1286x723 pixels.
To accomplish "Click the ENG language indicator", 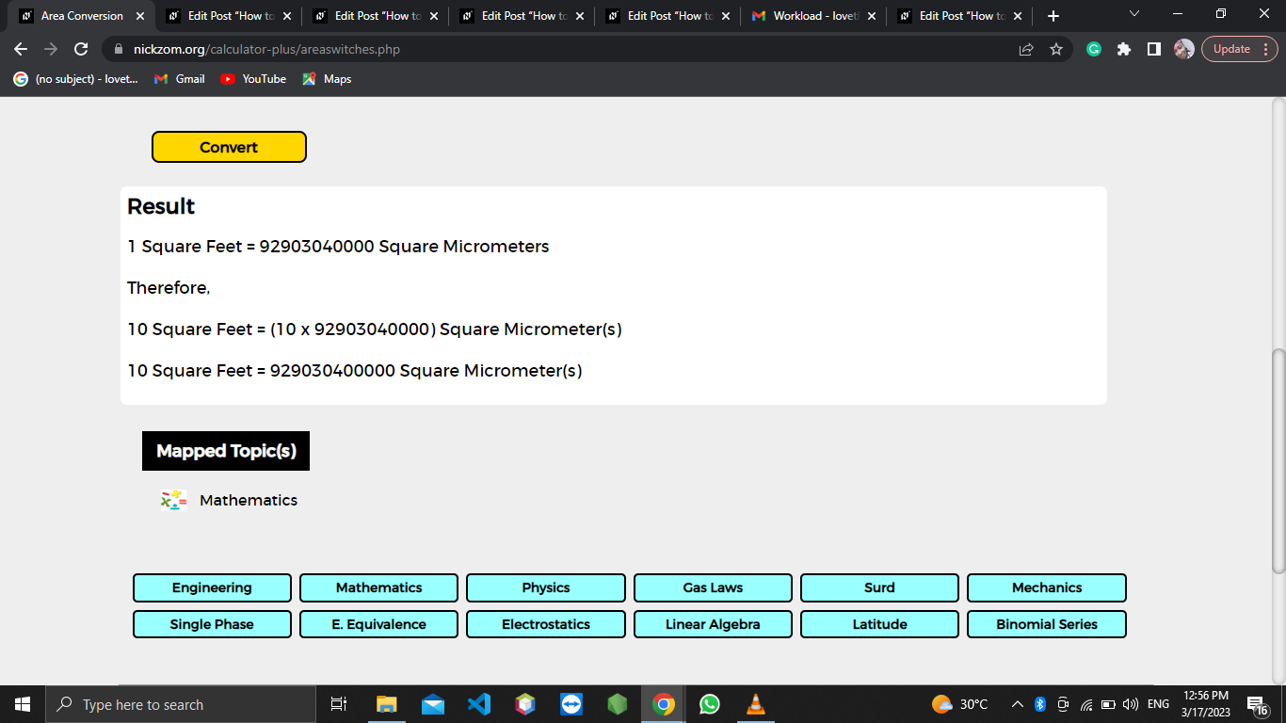I will point(1158,704).
